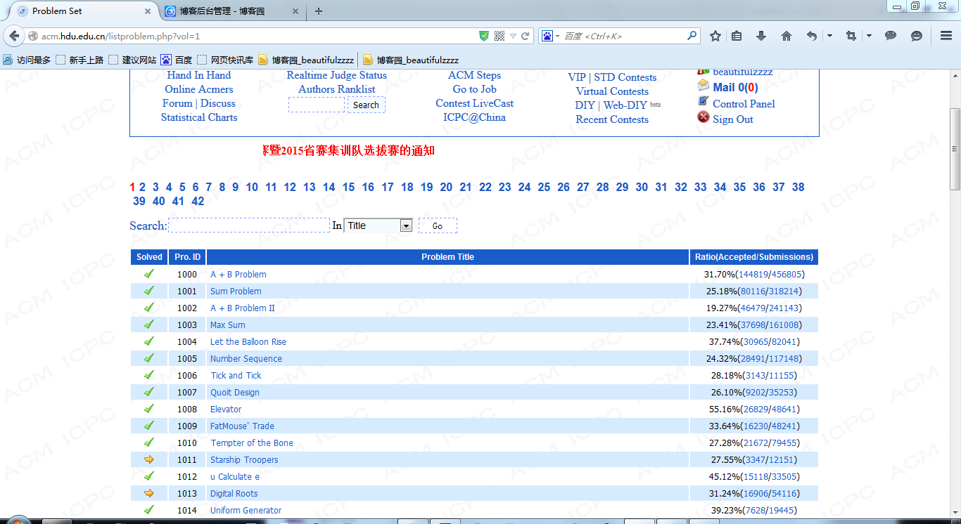The height and width of the screenshot is (524, 961).
Task: Click the smiley face toolbar icon
Action: [917, 36]
